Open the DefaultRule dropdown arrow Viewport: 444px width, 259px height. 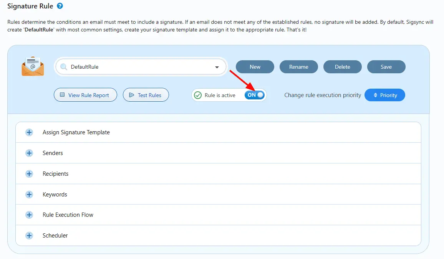[x=217, y=67]
